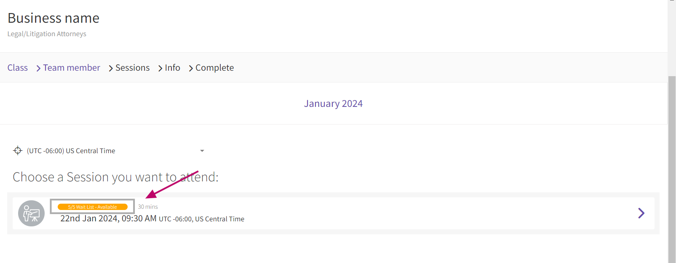This screenshot has height=263, width=676.
Task: Click the vertical page scrollbar
Action: (672, 168)
